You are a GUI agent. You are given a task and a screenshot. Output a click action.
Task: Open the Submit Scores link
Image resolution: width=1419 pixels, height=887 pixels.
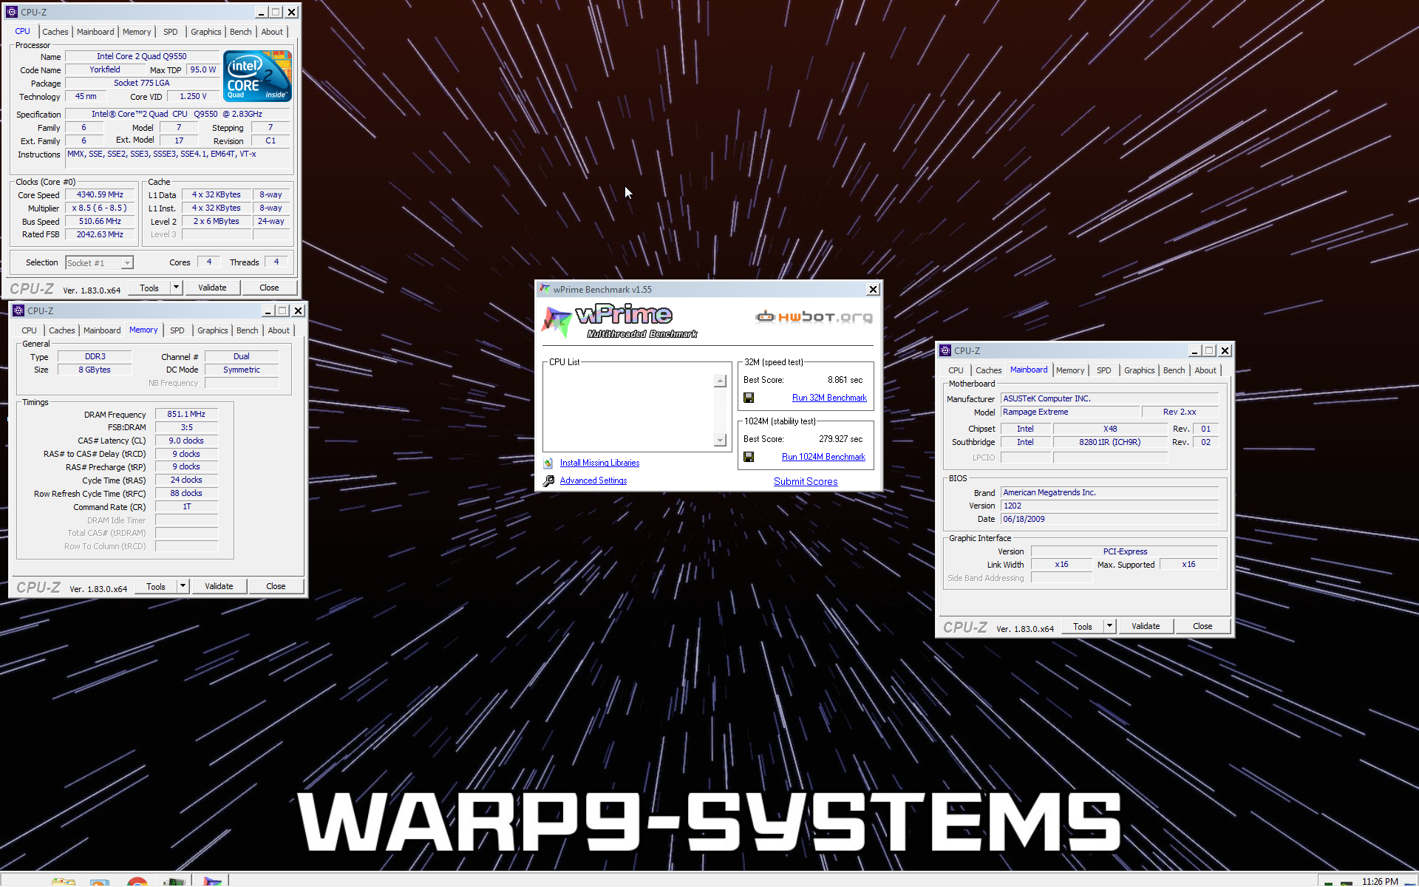[806, 481]
